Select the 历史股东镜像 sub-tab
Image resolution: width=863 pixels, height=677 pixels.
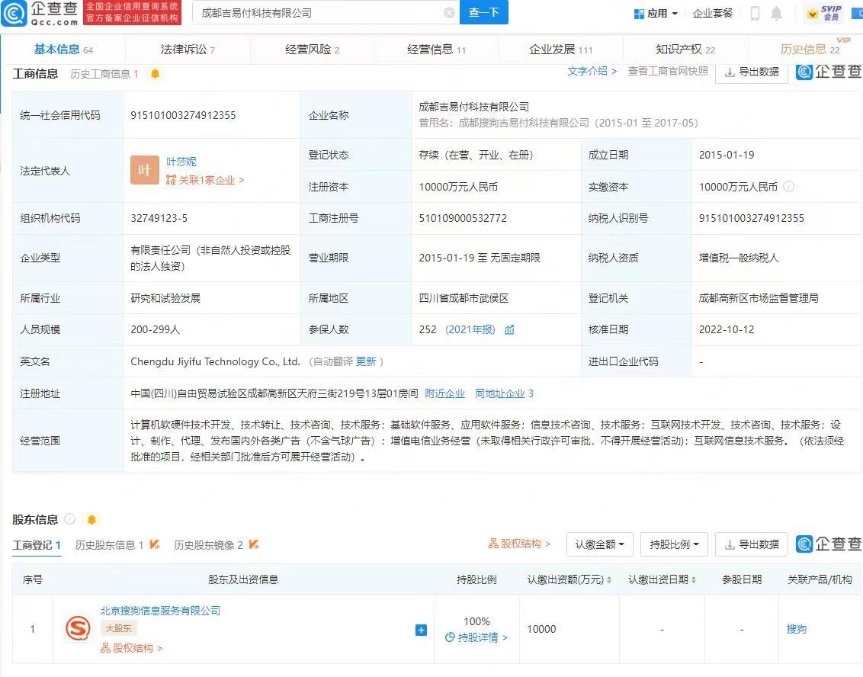click(x=208, y=545)
